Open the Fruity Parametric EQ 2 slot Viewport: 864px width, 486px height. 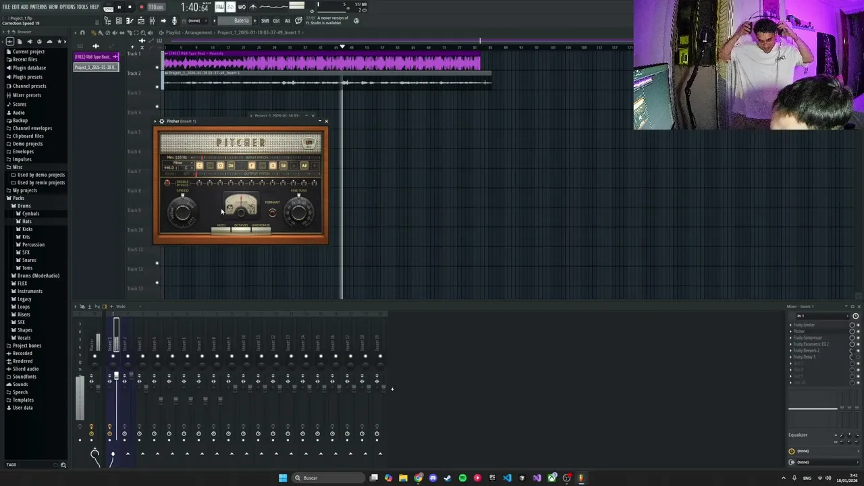811,344
